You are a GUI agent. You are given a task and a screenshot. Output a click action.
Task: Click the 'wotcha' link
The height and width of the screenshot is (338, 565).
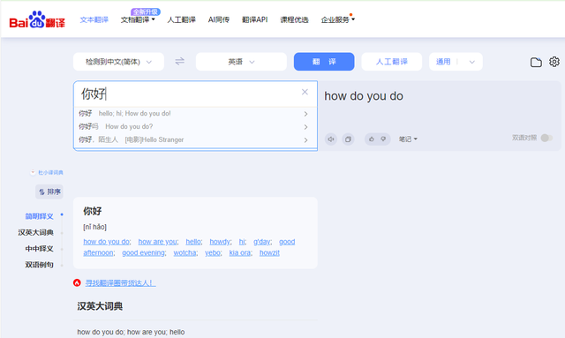tap(185, 253)
